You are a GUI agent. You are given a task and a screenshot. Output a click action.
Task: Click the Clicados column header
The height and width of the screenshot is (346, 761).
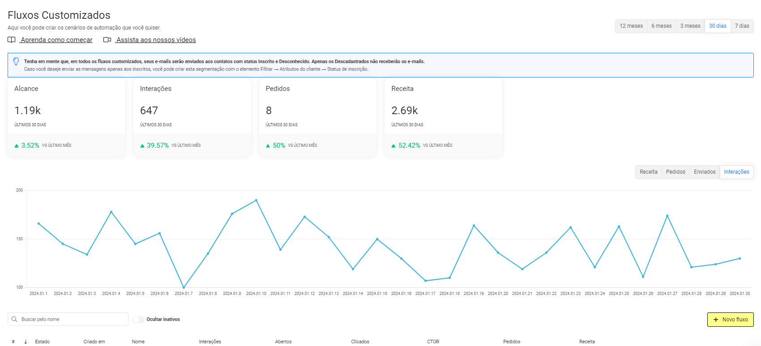point(360,342)
